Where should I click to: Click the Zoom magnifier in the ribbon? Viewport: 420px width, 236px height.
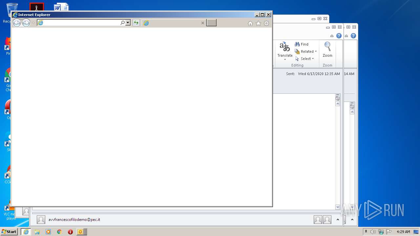point(327,50)
